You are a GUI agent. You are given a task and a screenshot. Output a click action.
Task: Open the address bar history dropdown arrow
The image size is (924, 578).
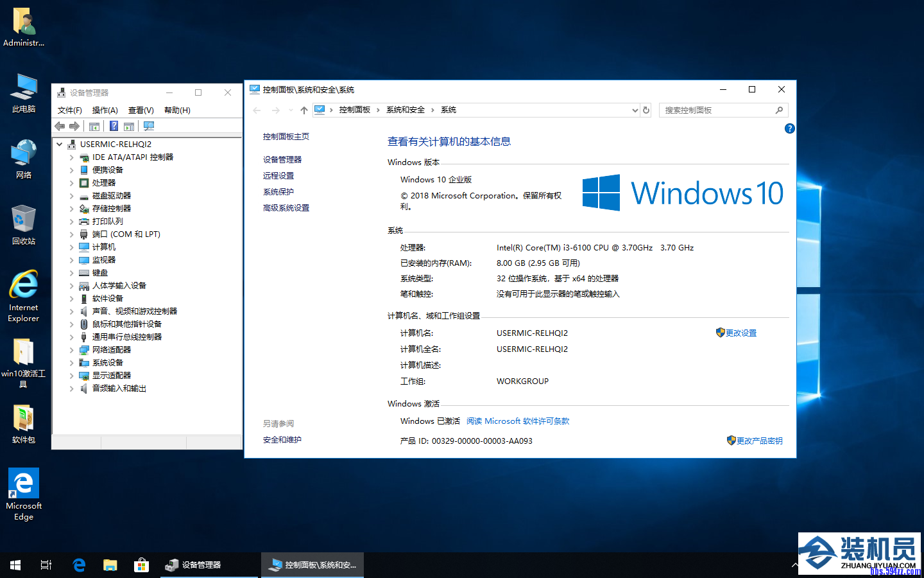[x=635, y=110]
